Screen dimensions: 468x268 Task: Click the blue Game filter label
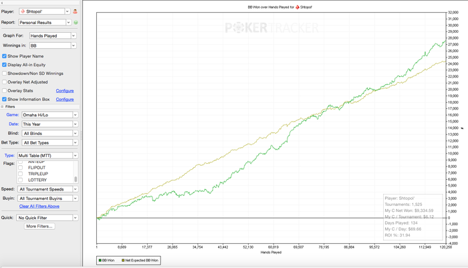13,114
